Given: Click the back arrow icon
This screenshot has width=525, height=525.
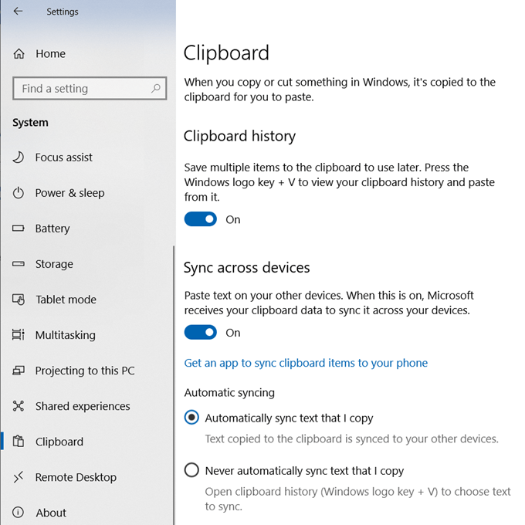Looking at the screenshot, I should (18, 12).
